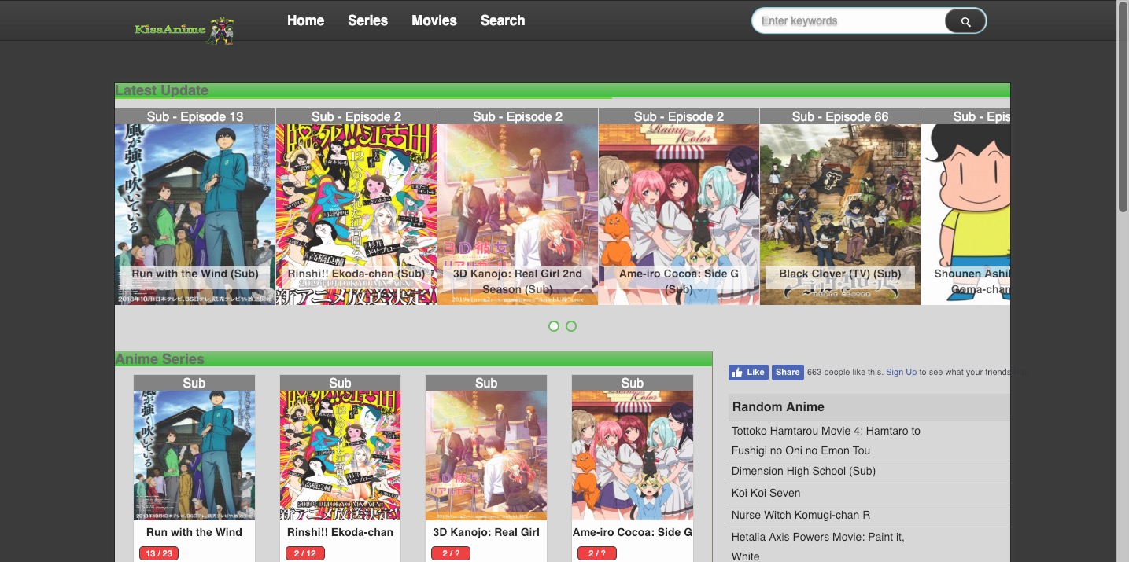Click the Sub - Episode 66 label
Viewport: 1129px width, 562px height.
click(x=840, y=116)
